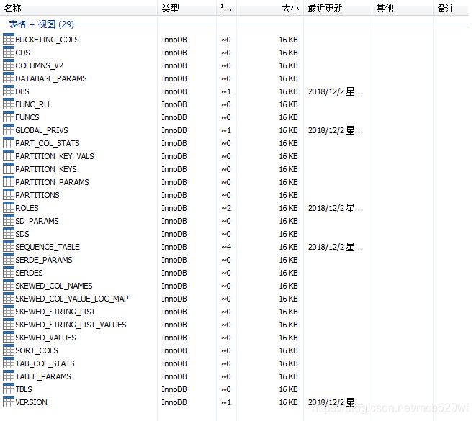Select the SEQUENCE_TABLE table icon

(x=9, y=247)
